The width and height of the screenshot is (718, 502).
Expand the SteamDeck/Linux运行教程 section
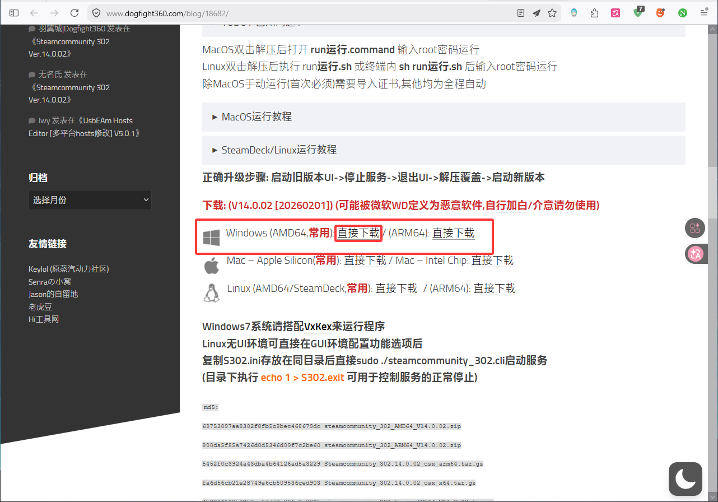(444, 150)
